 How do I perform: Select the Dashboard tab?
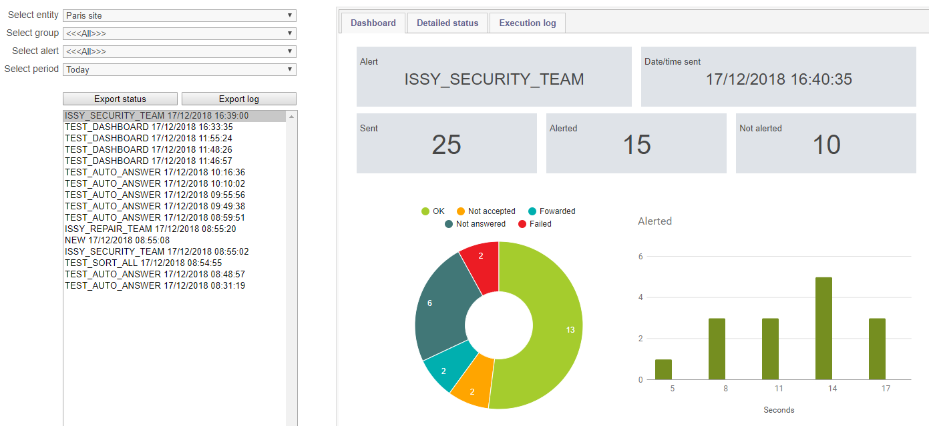373,23
